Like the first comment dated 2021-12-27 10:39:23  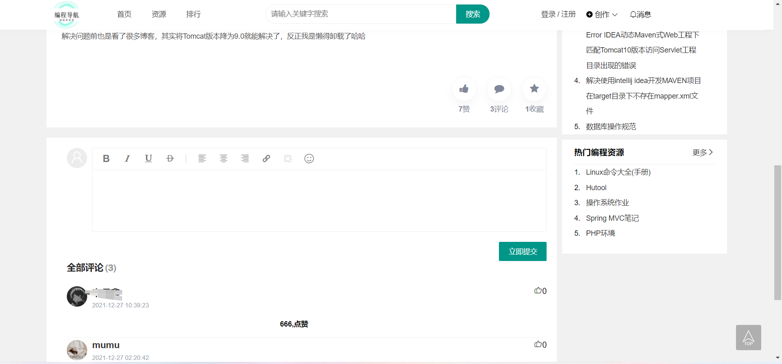coord(540,291)
